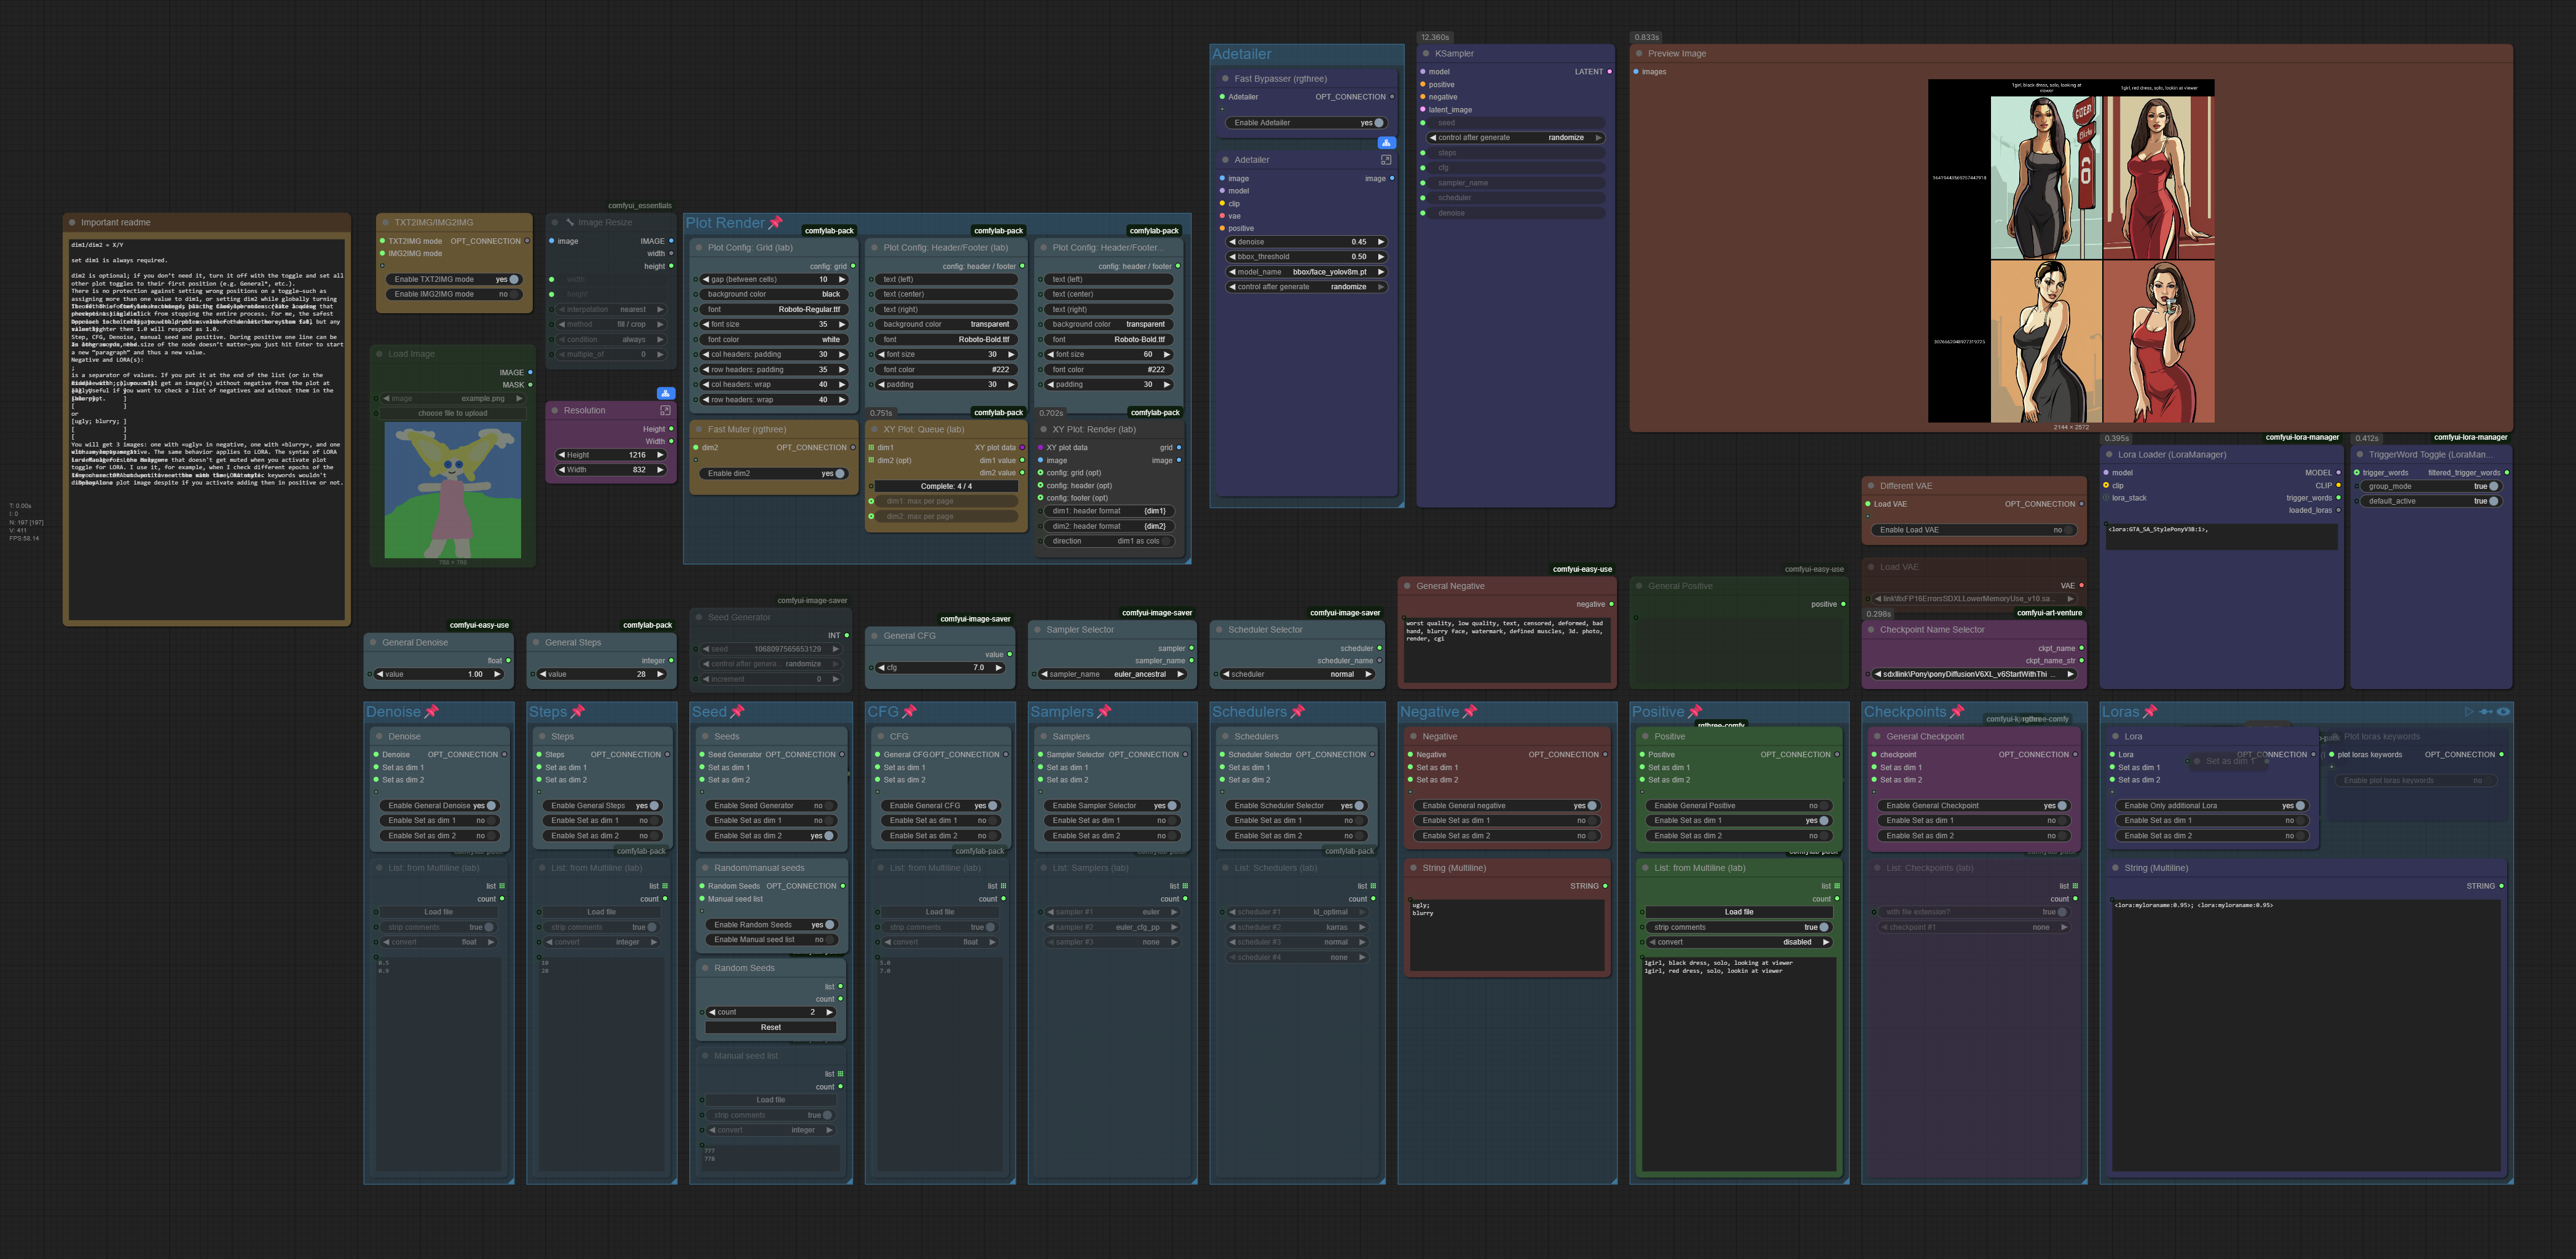Collapse the Preview Image node via its dot
Image resolution: width=2576 pixels, height=1259 pixels.
pyautogui.click(x=1639, y=54)
